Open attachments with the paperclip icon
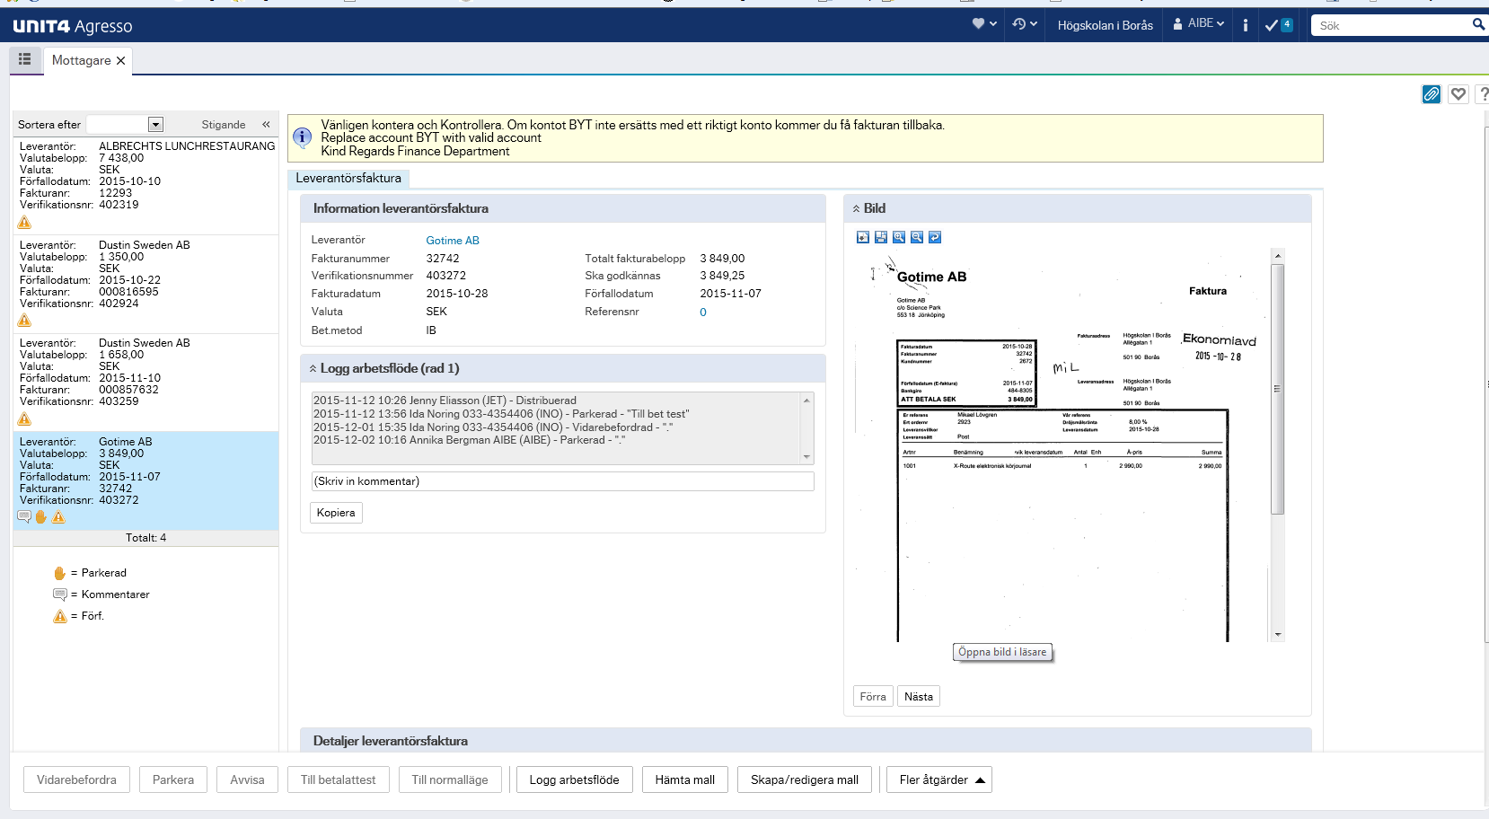The height and width of the screenshot is (819, 1489). [1432, 94]
